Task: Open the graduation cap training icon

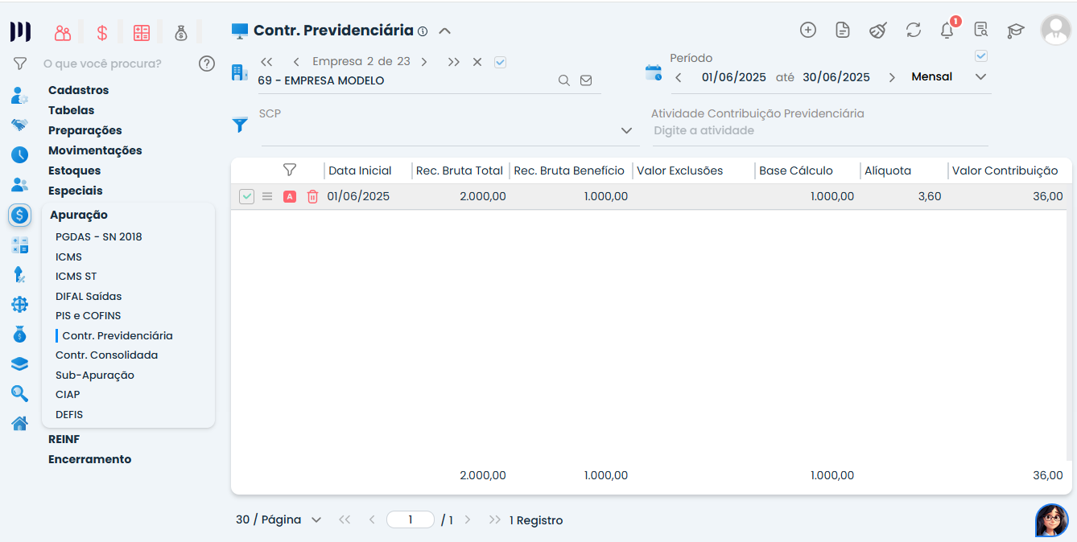Action: 1016,31
